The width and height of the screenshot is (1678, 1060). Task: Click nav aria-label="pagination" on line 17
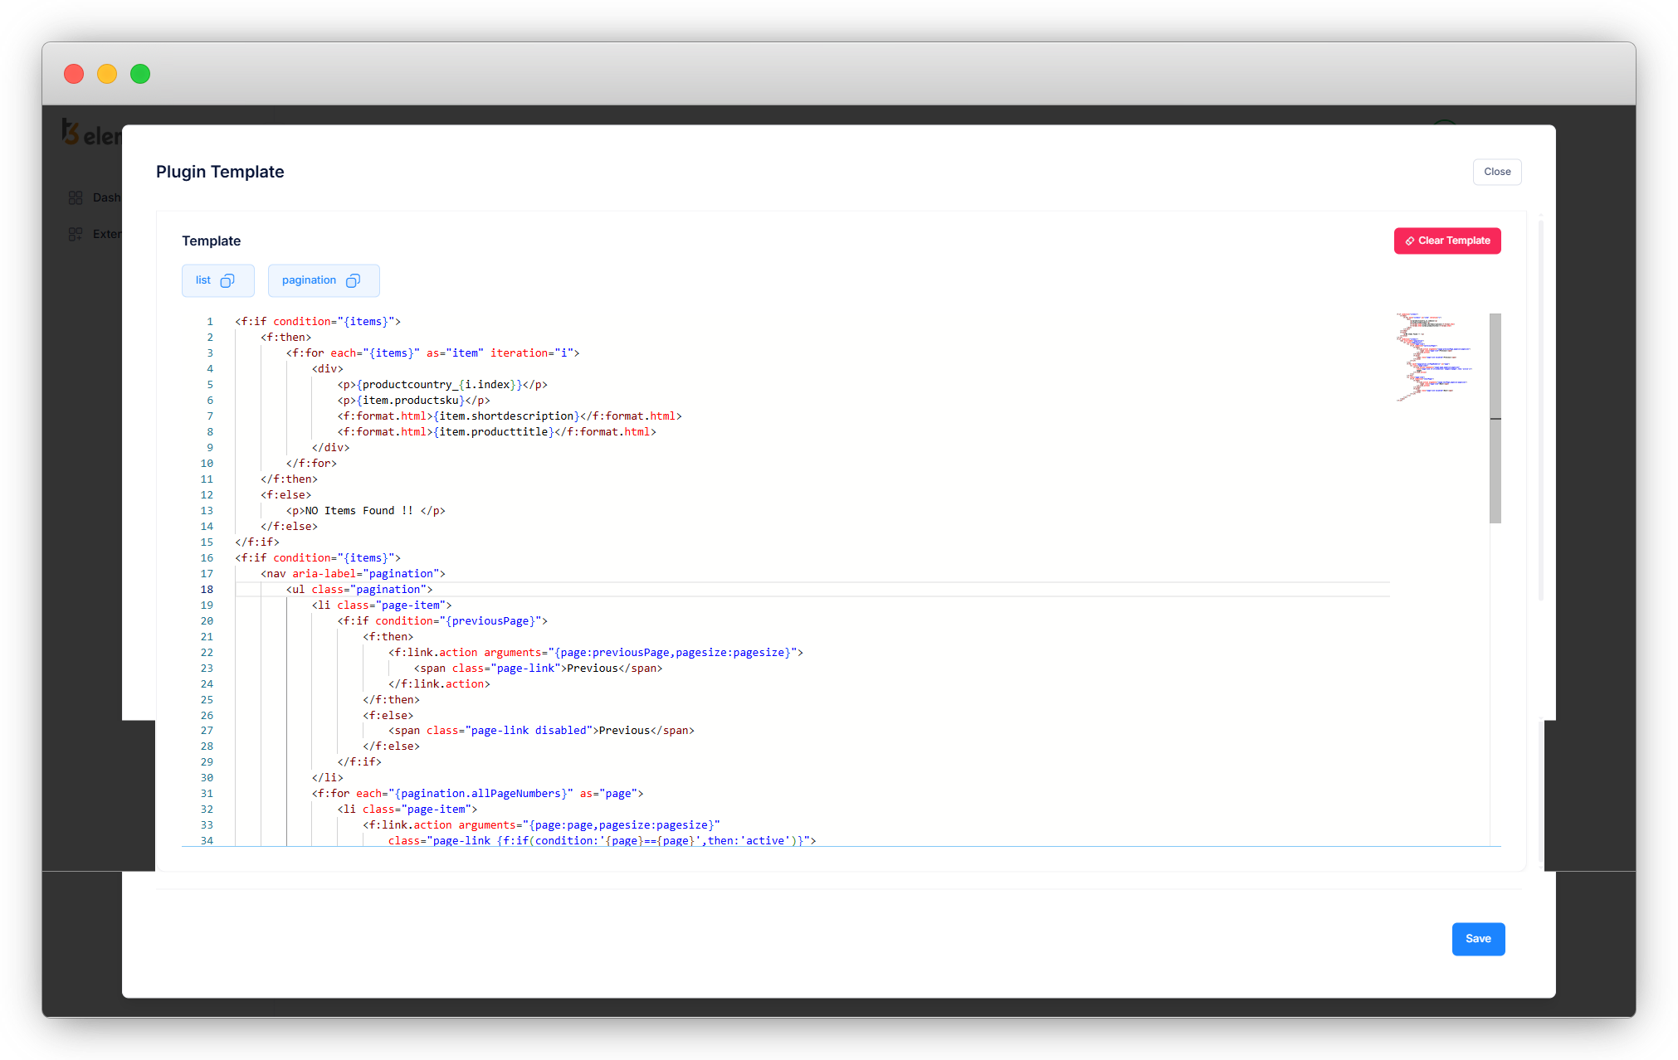tap(353, 574)
